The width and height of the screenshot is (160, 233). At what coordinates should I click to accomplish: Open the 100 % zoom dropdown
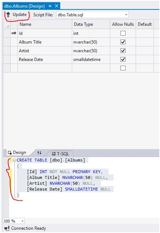point(22,221)
